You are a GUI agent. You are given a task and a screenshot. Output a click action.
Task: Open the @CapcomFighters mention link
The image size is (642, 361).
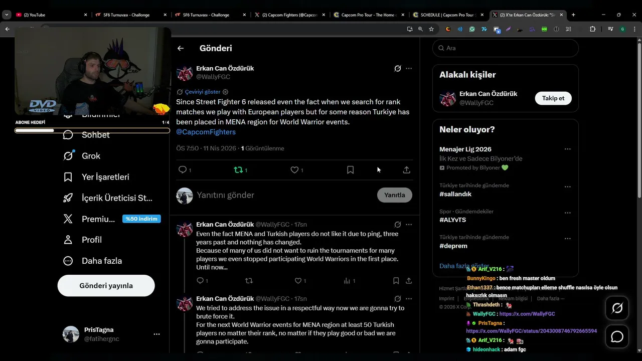pos(206,132)
